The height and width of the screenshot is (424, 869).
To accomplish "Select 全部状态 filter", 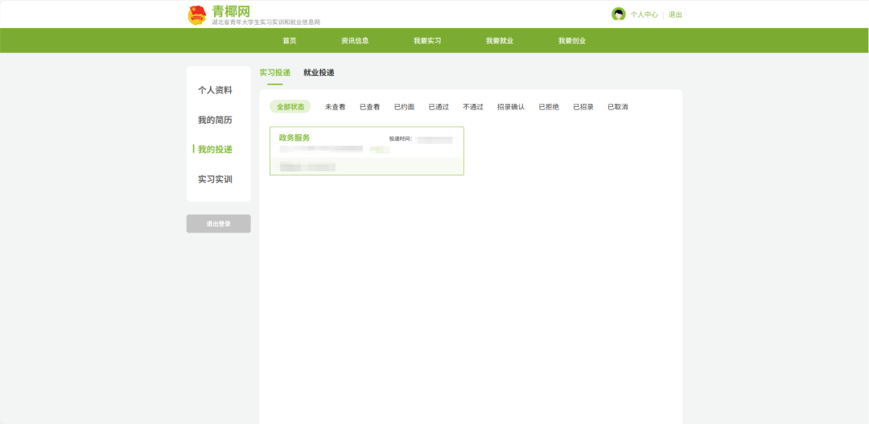I will (290, 107).
